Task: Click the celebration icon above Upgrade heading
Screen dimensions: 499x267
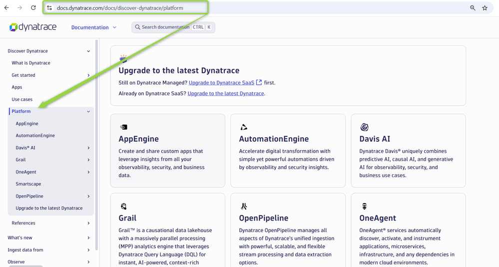Action: click(x=123, y=58)
